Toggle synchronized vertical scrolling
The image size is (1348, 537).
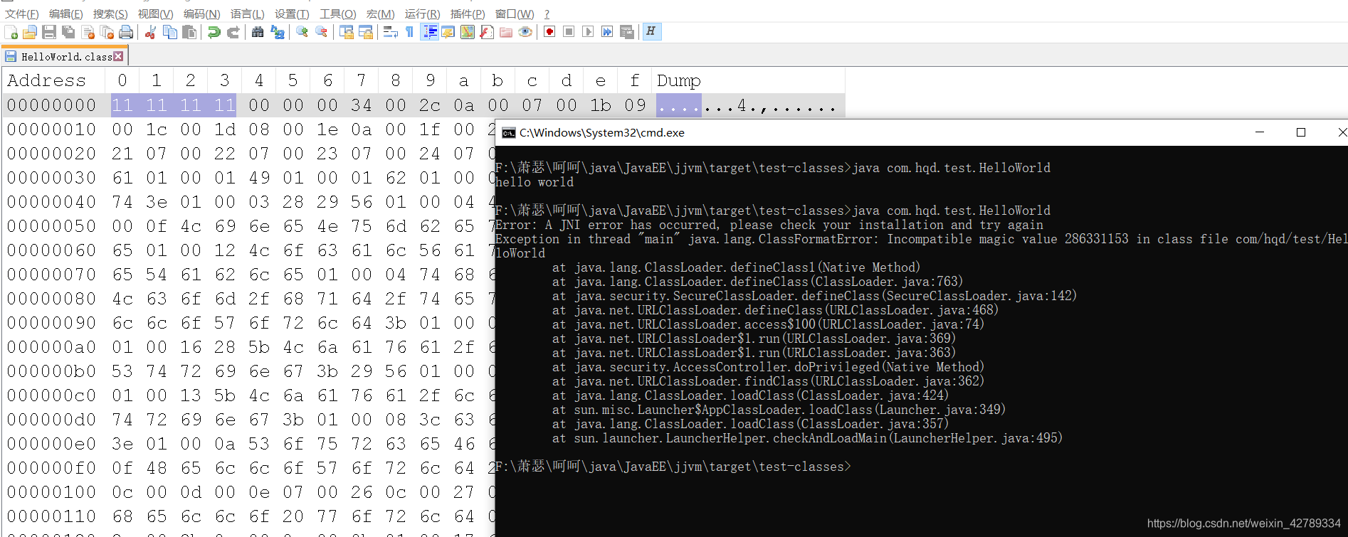347,32
